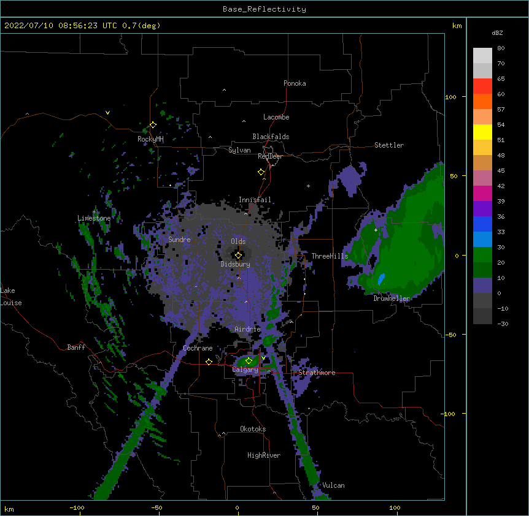Click the 65 value in the dBZ legend

tap(501, 79)
